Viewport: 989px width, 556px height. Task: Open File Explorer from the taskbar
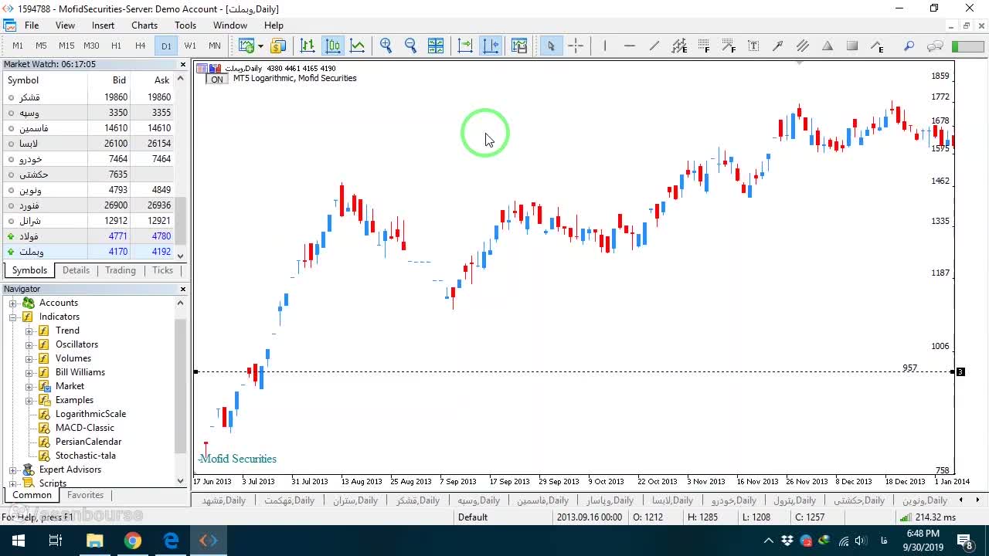[94, 541]
